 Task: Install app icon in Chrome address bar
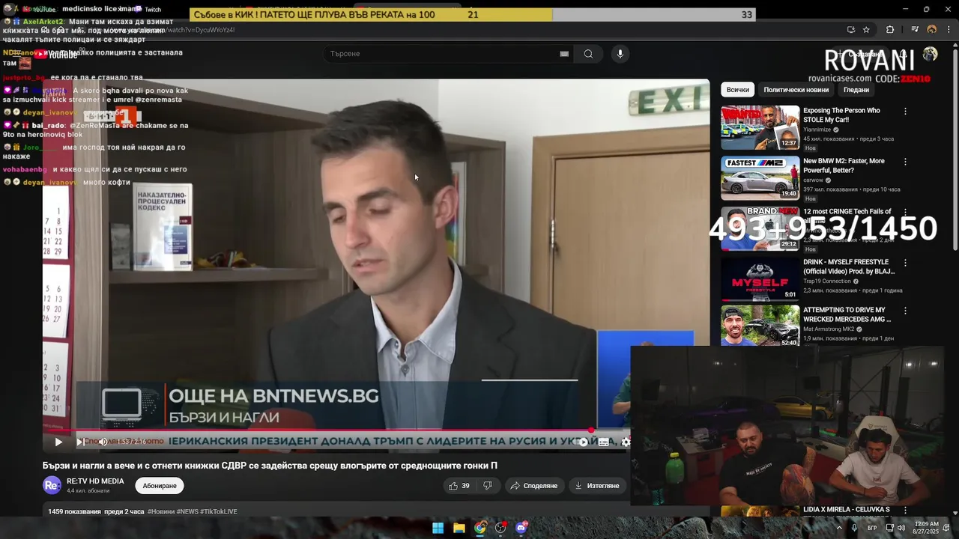850,30
